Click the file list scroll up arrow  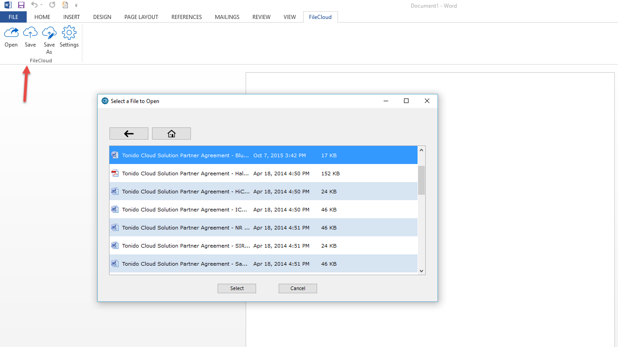tap(422, 150)
